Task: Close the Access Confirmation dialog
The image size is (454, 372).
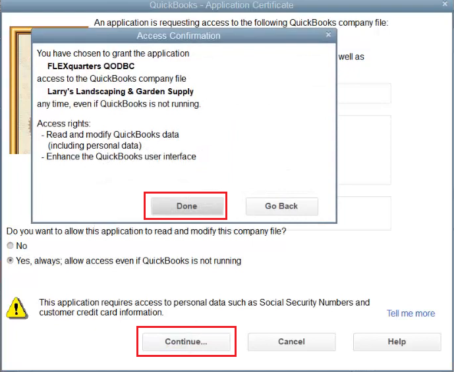Action: tap(328, 34)
